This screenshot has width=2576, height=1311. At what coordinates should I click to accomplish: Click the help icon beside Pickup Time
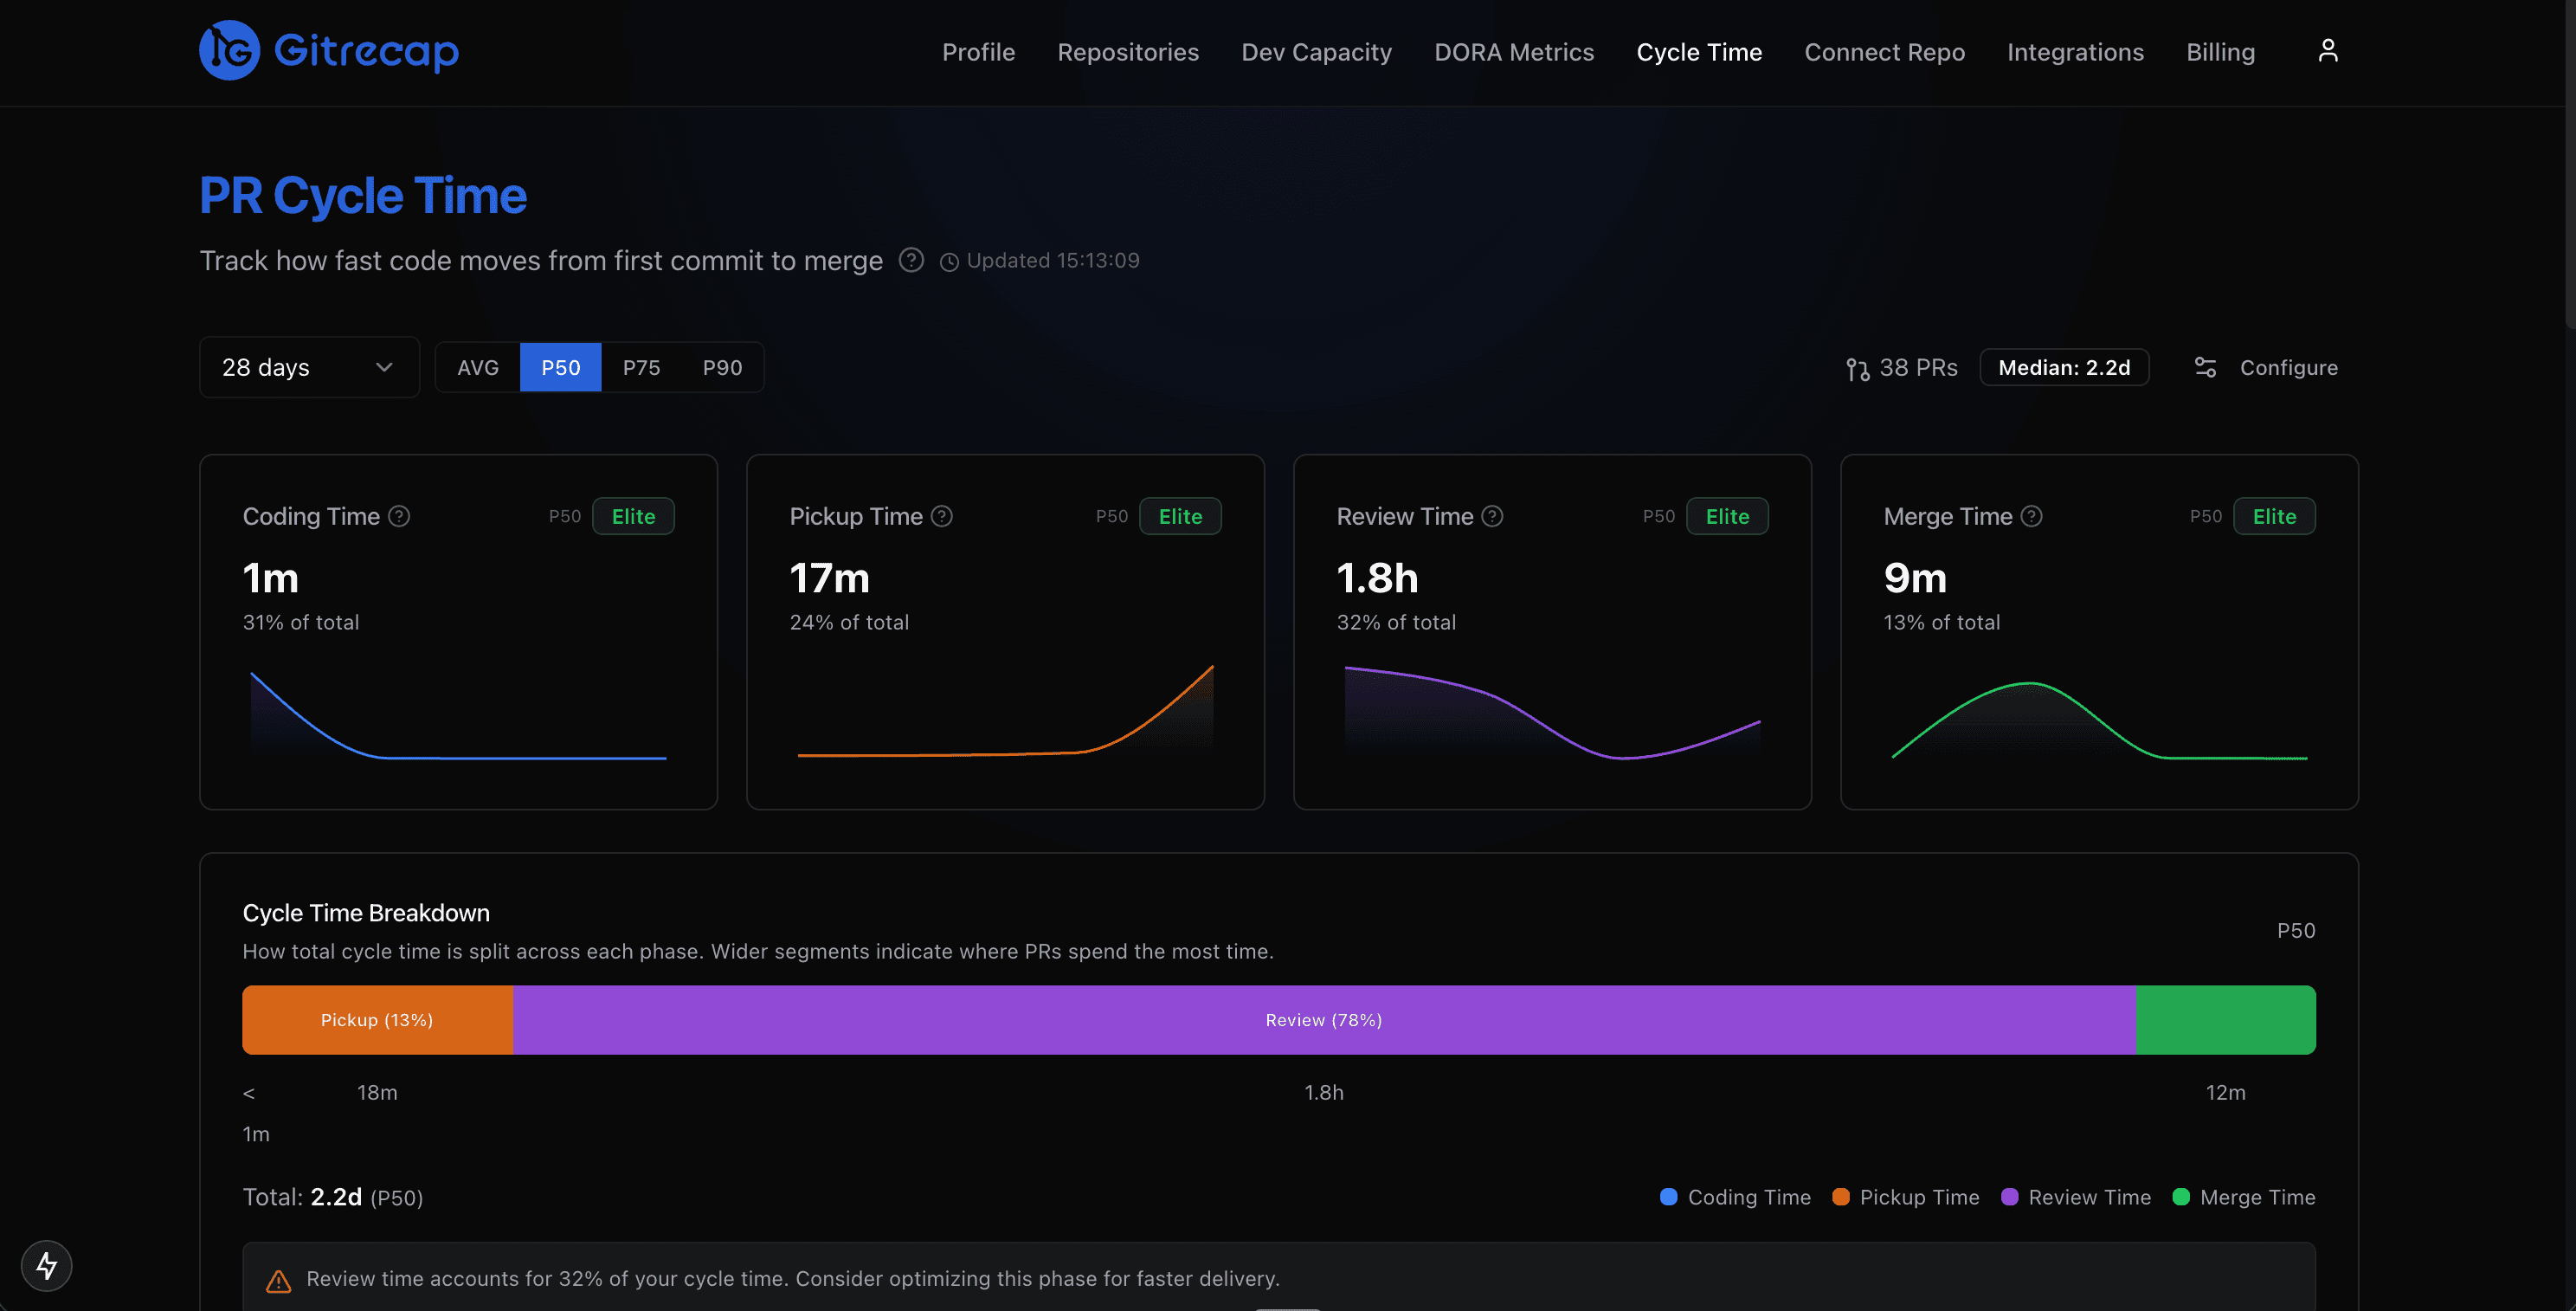(941, 516)
